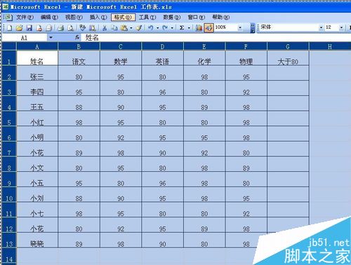Select column H header

click(x=330, y=46)
